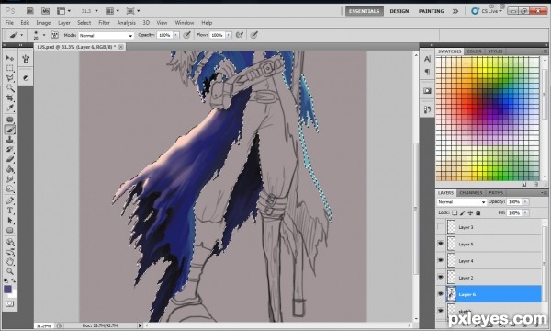Switch to the Paths tab
Screen dimensions: 551x331
pyautogui.click(x=496, y=193)
